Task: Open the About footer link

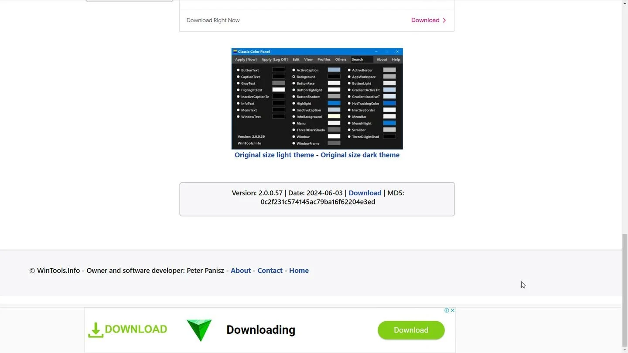Action: click(241, 270)
